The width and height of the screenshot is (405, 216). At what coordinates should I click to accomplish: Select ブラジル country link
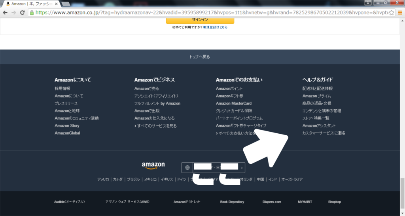pyautogui.click(x=133, y=179)
